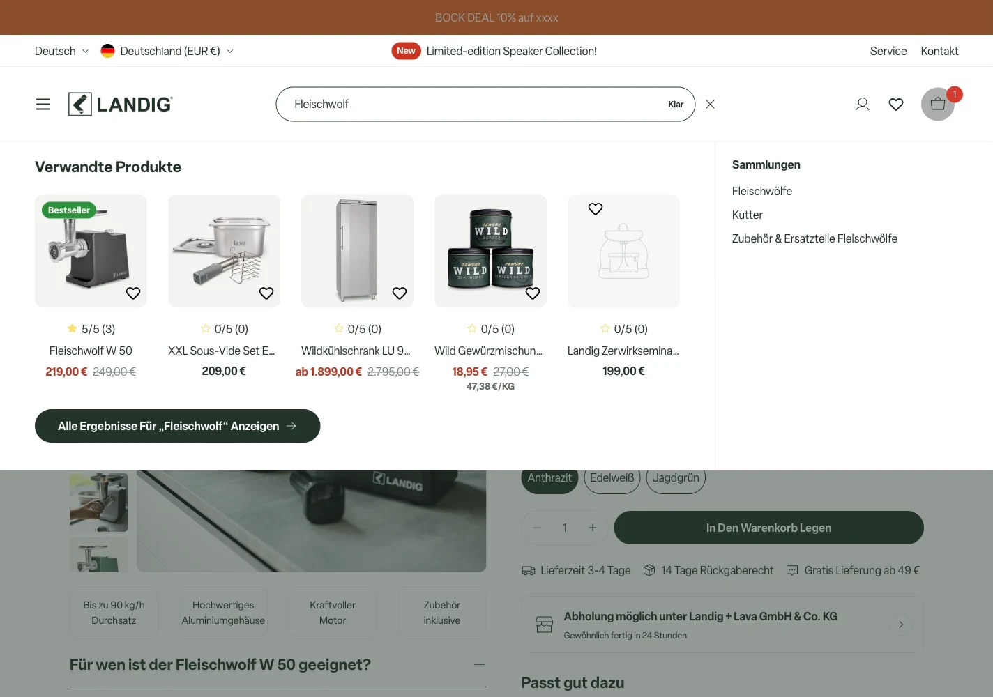Image resolution: width=993 pixels, height=697 pixels.
Task: Click the box icon by 14 Tage Rückgaberecht
Action: pyautogui.click(x=649, y=570)
